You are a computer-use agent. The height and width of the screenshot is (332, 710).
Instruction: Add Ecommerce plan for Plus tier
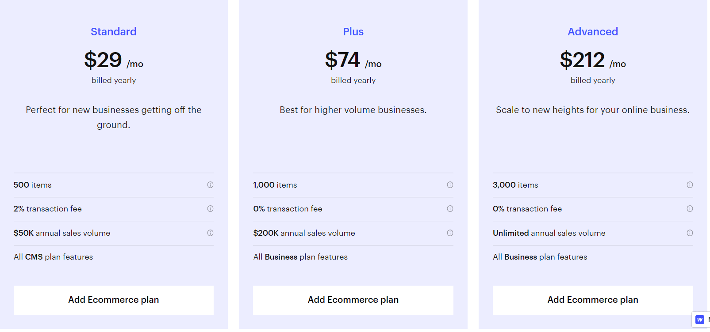click(353, 300)
